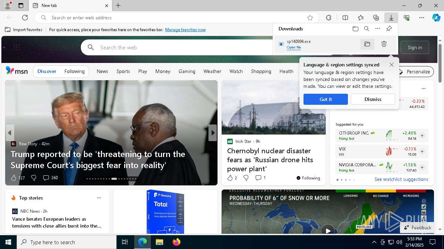This screenshot has height=249, width=444.
Task: Refresh the page
Action: (25, 18)
